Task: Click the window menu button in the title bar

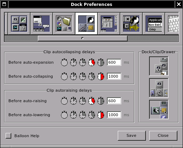Action: pos(4,4)
